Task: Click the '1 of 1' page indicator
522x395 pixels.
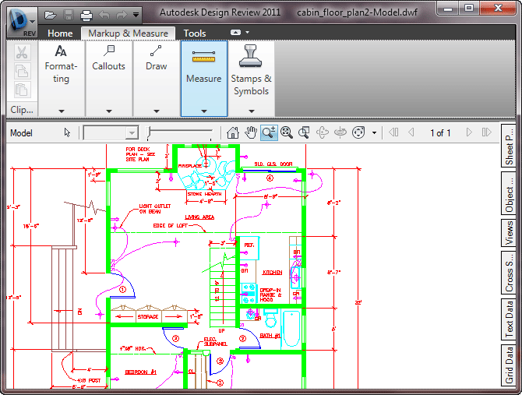Action: [x=440, y=133]
